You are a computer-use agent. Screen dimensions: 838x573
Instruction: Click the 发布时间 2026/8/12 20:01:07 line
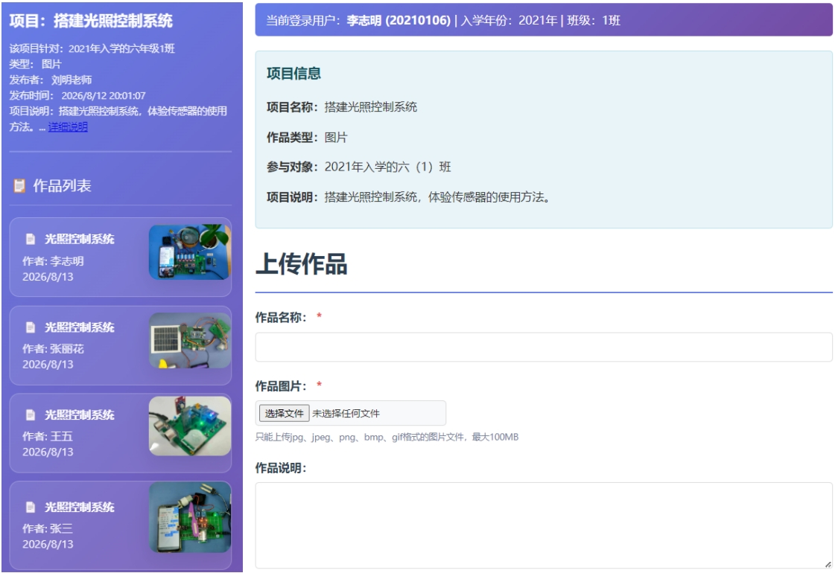click(77, 95)
